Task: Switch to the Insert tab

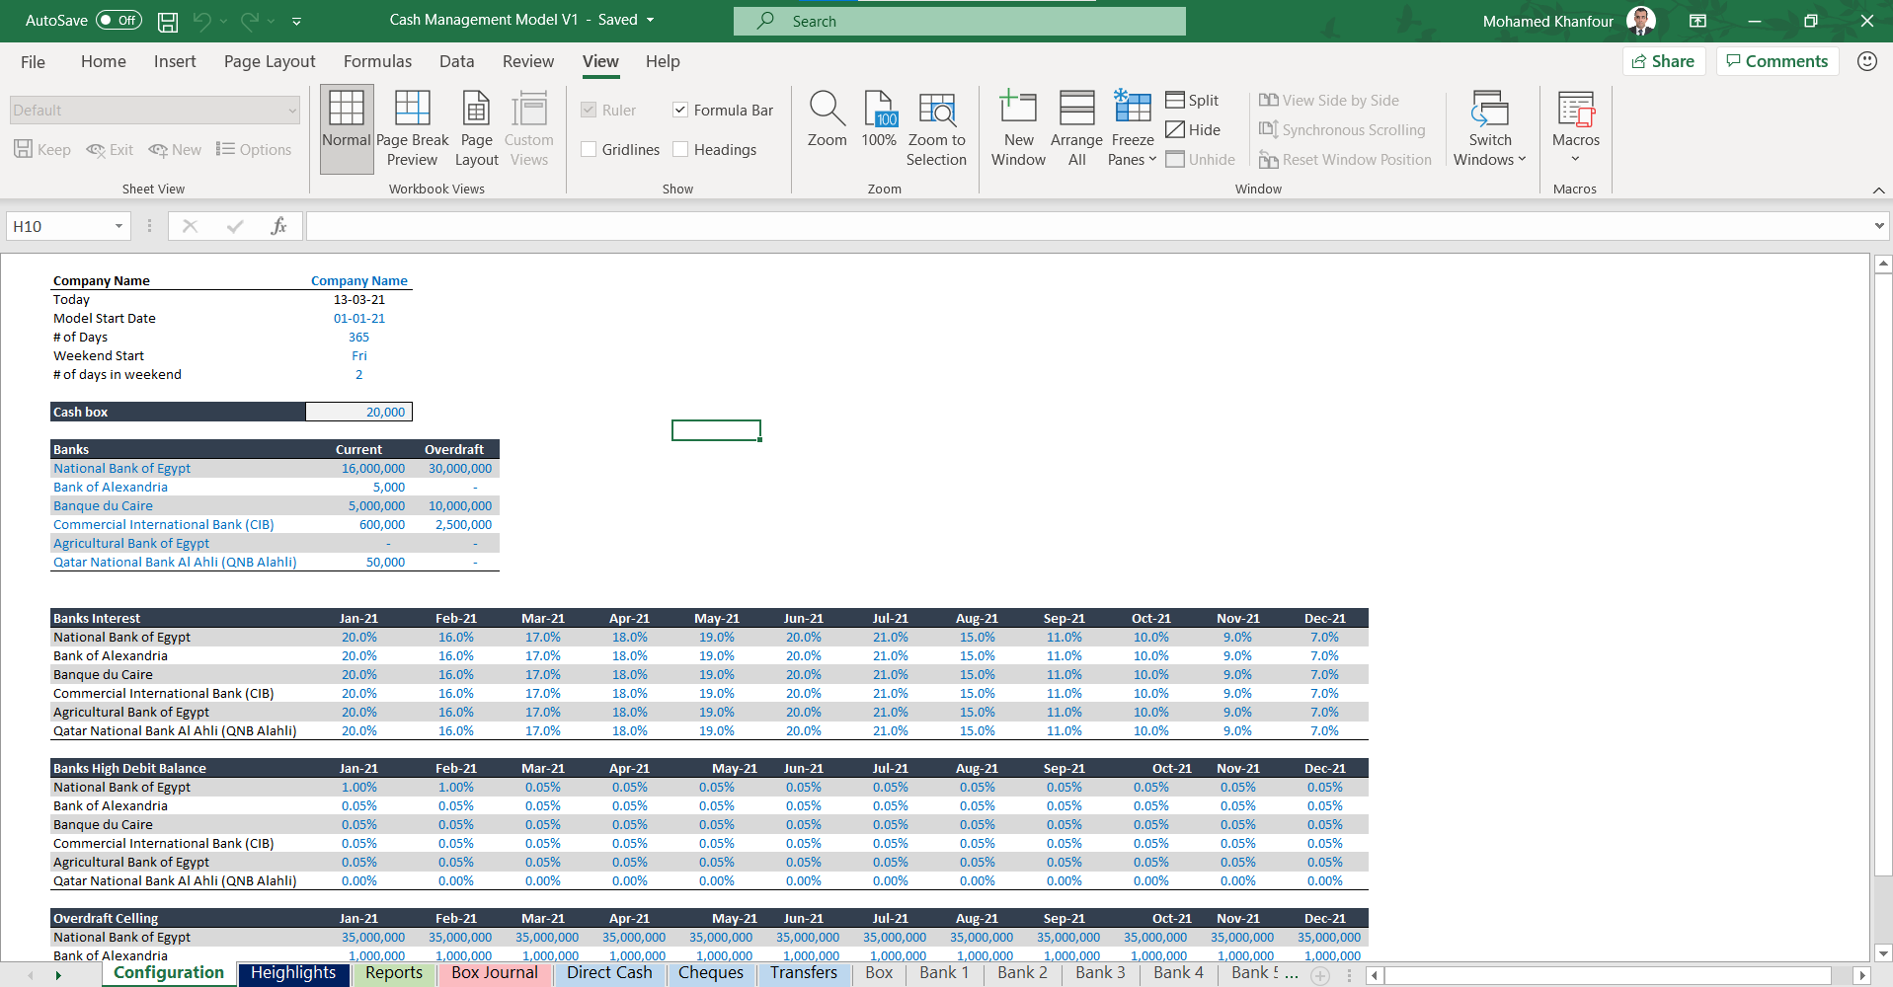Action: (175, 61)
